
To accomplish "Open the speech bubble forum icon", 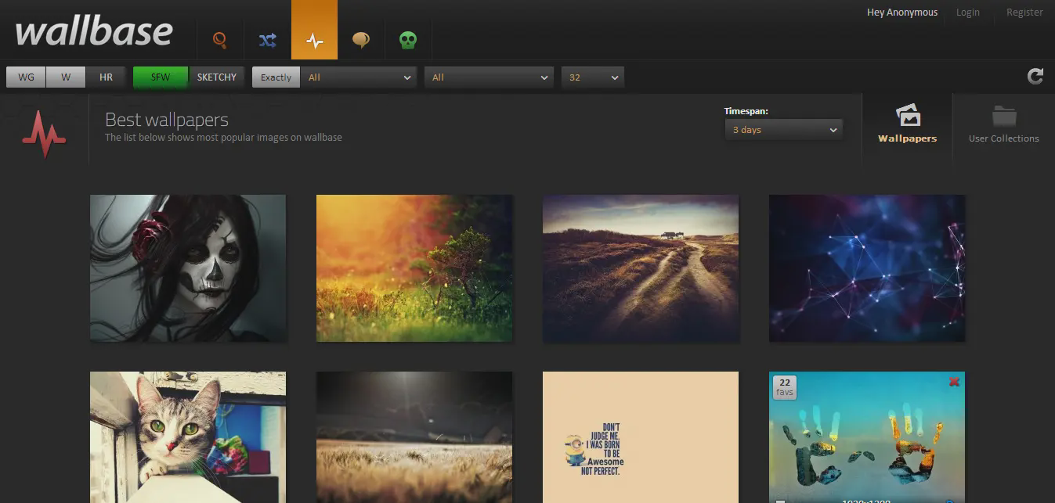I will click(361, 40).
